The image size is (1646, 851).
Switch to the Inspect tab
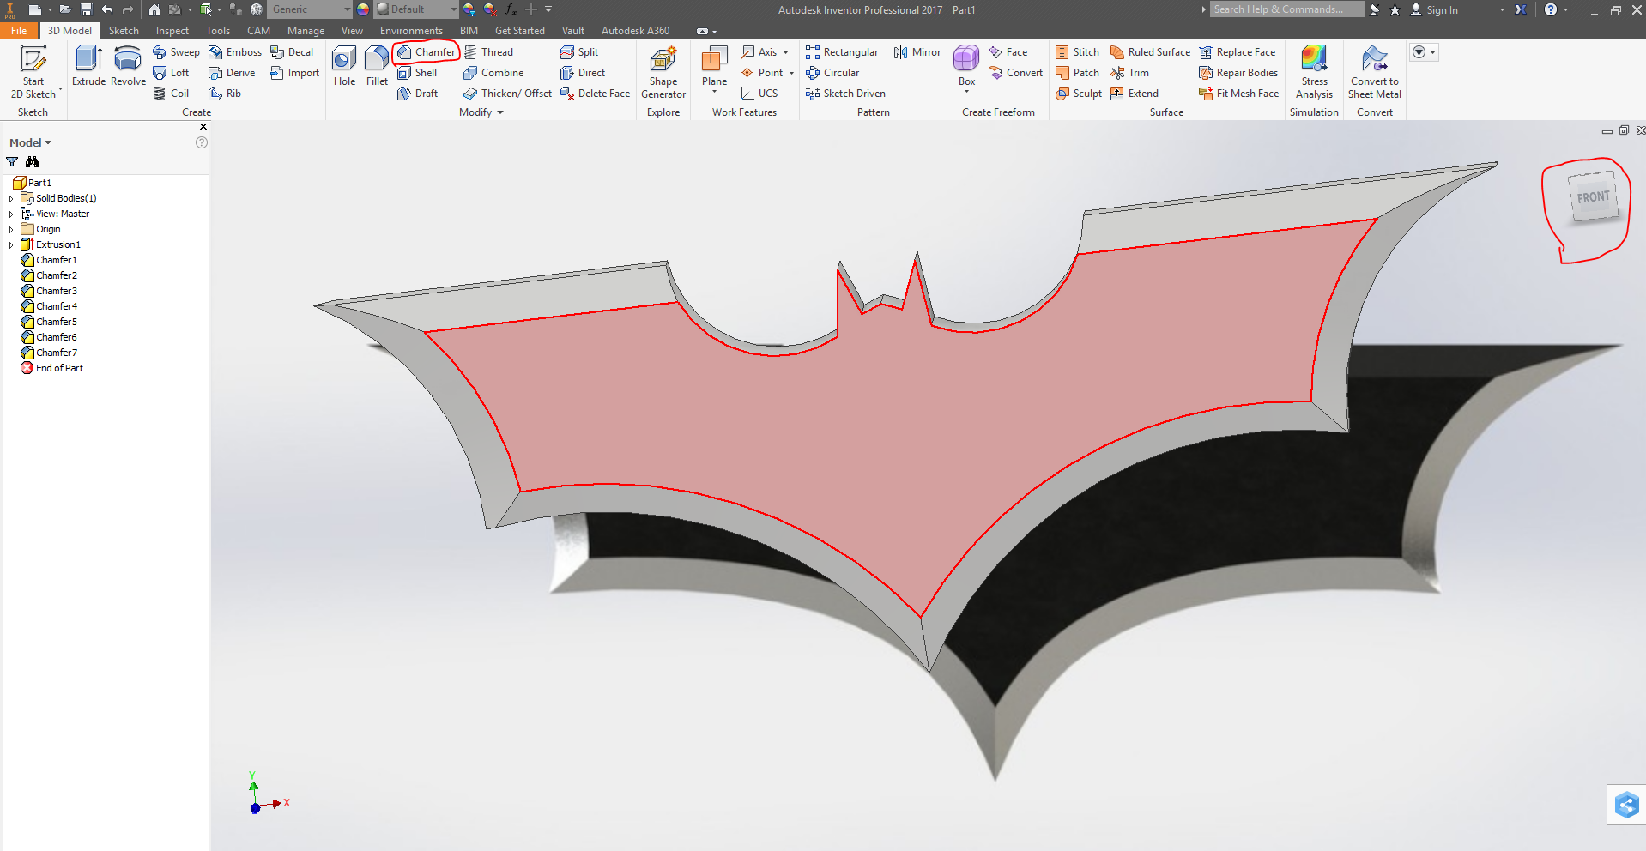click(172, 31)
